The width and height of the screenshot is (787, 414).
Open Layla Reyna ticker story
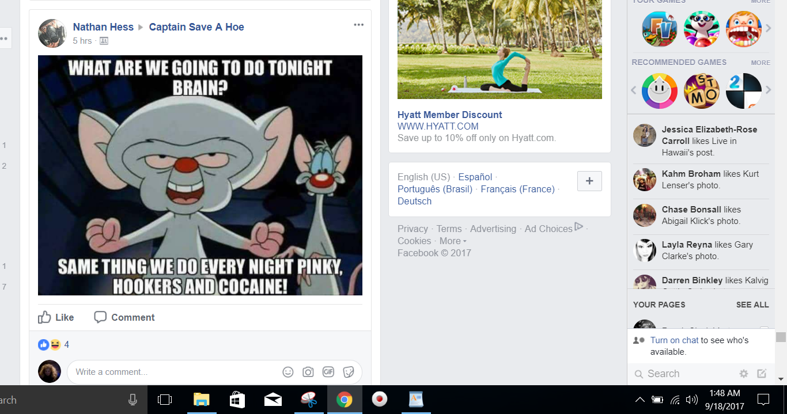pyautogui.click(x=701, y=250)
